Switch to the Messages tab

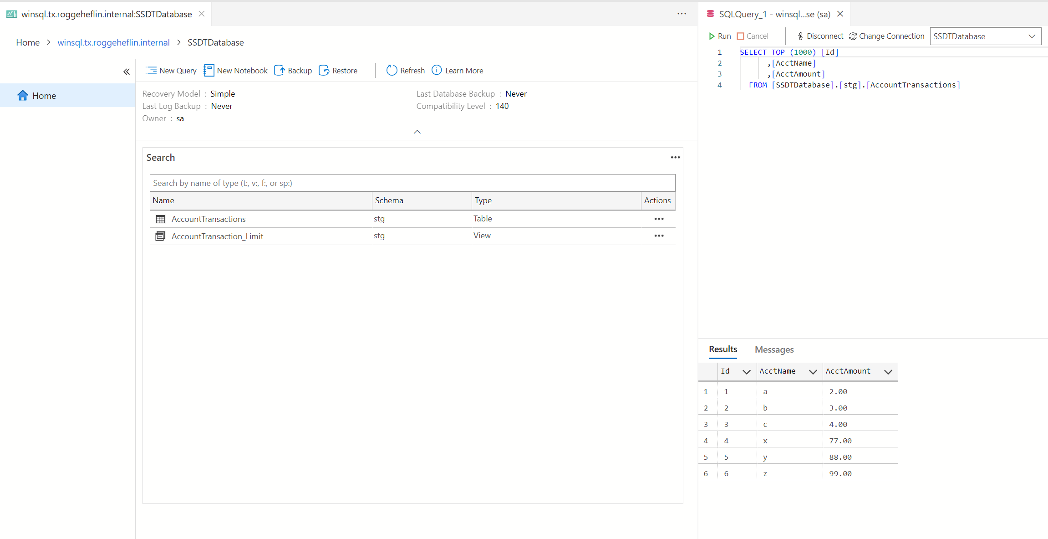click(774, 349)
